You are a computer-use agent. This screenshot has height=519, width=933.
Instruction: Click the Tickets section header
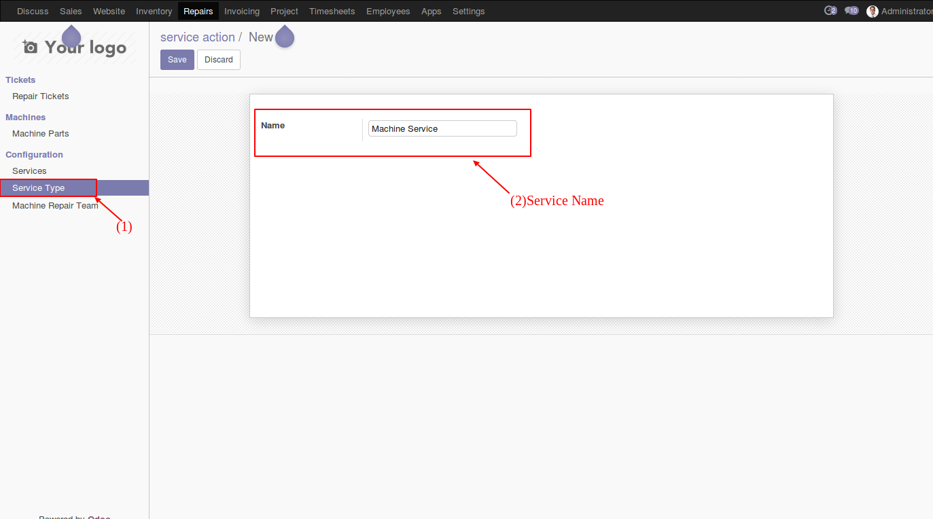(x=20, y=80)
